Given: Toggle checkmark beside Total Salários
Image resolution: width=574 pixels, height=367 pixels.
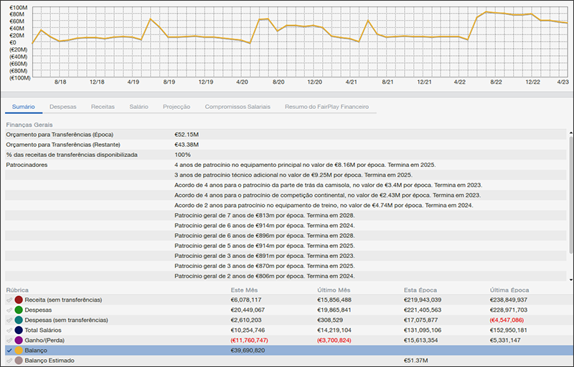Looking at the screenshot, I should pos(9,330).
